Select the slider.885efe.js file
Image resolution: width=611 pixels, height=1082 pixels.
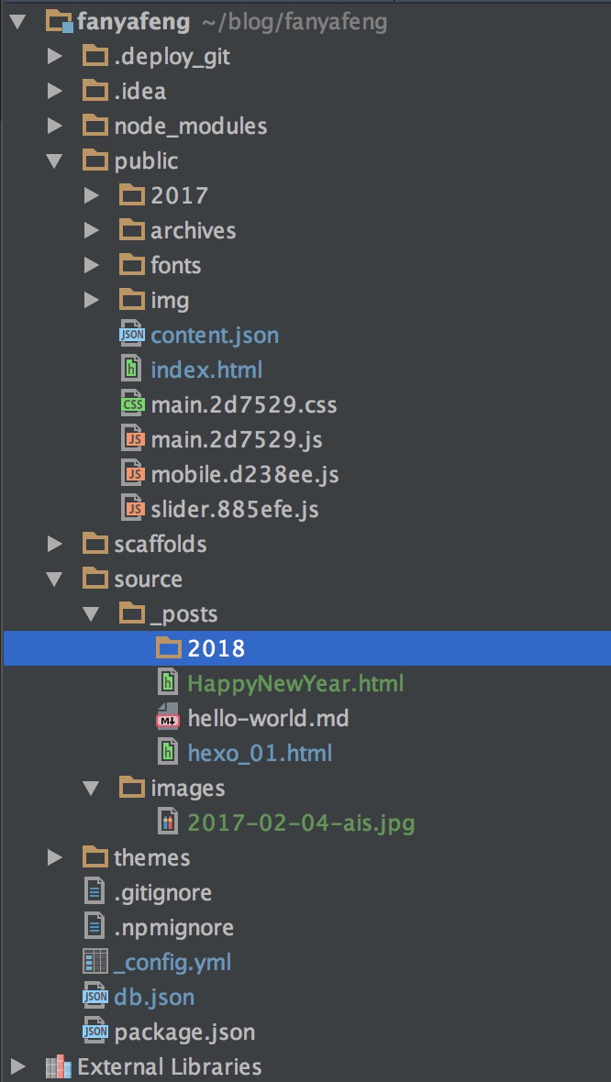235,509
